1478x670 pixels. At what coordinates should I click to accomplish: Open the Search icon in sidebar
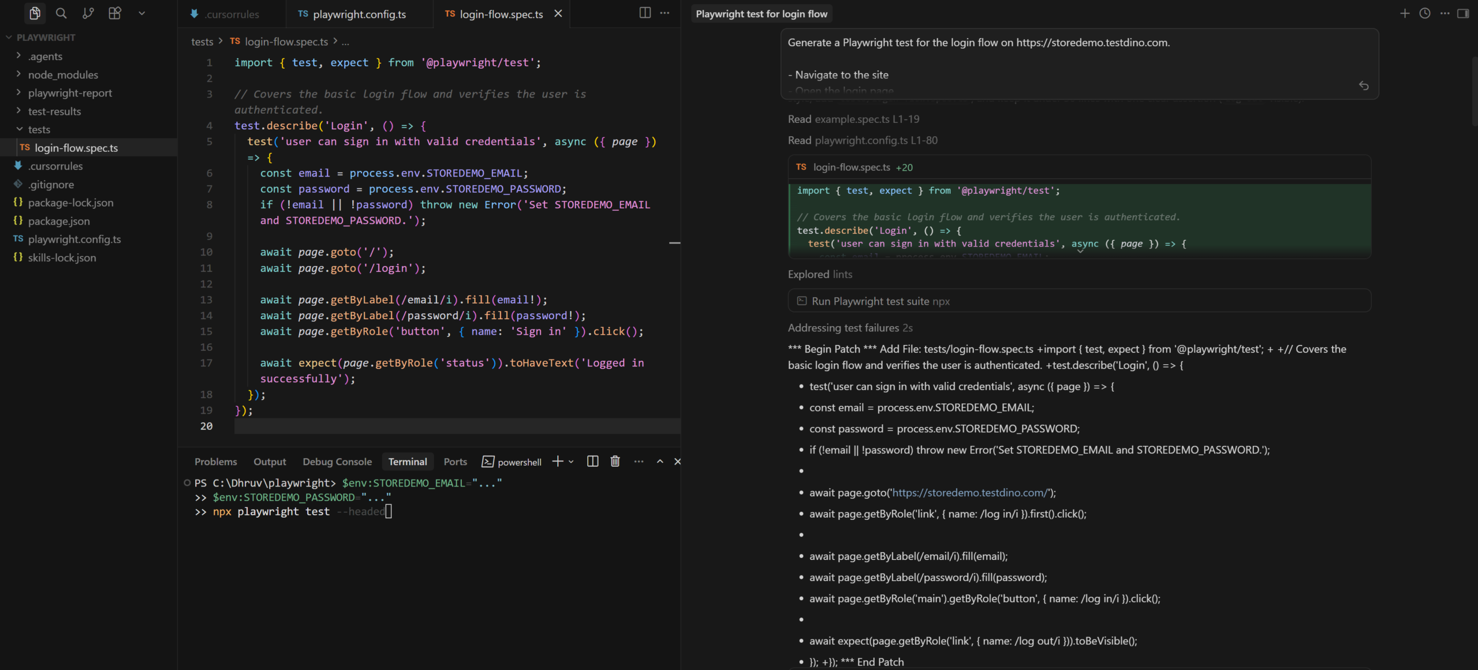(x=61, y=13)
